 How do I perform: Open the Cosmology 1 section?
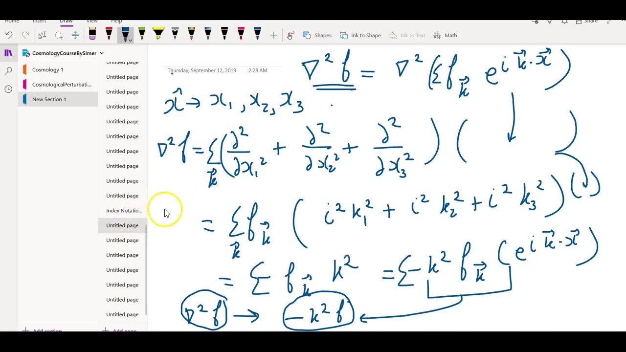[x=58, y=70]
